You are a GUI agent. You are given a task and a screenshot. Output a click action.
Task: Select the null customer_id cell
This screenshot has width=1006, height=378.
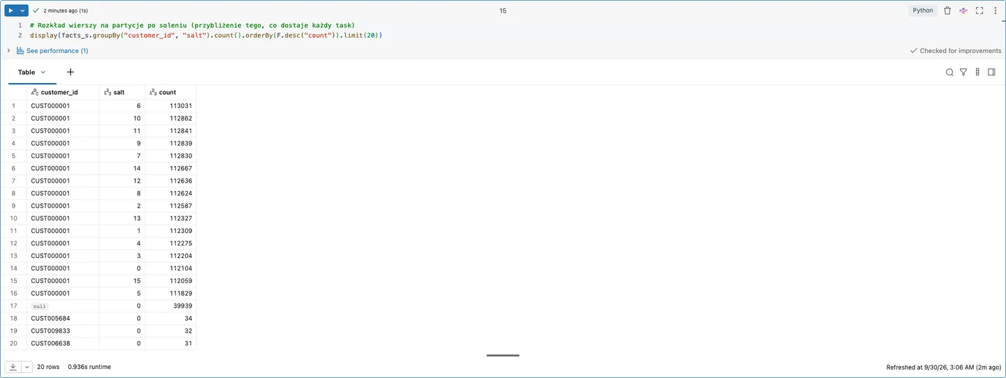63,306
